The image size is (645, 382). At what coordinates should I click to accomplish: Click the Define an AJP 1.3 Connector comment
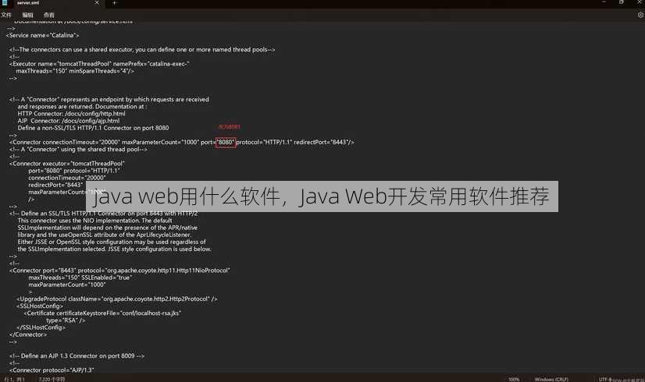point(77,356)
